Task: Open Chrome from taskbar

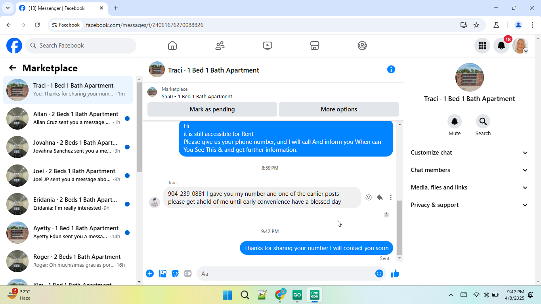Action: coord(280,295)
